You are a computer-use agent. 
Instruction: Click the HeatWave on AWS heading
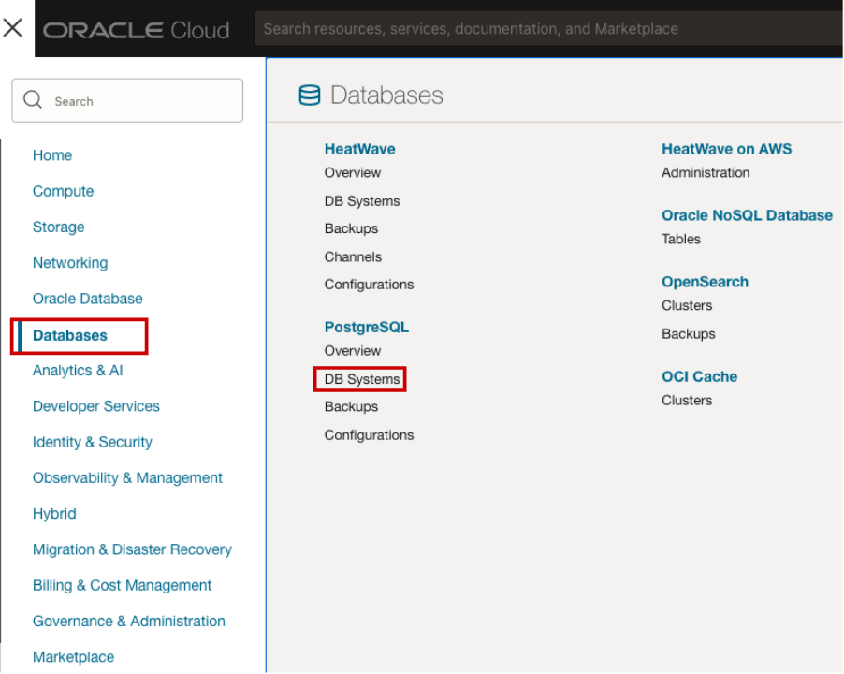(727, 149)
